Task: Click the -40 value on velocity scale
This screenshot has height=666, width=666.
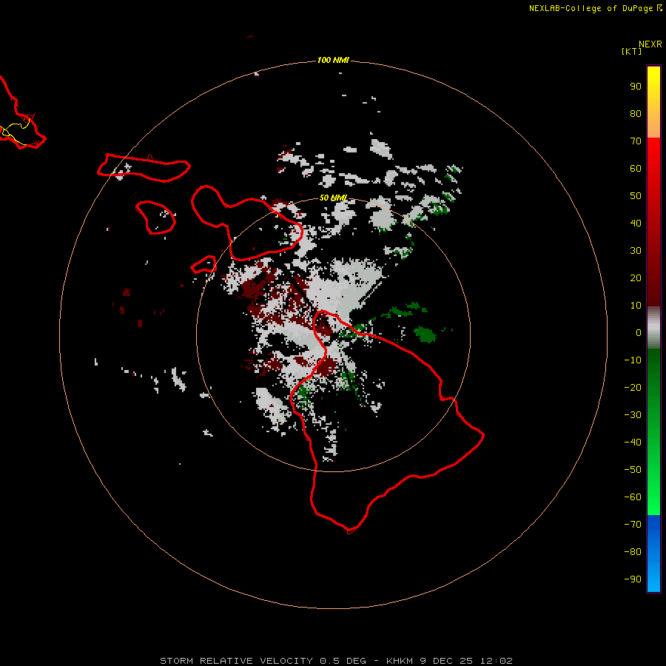Action: click(633, 443)
